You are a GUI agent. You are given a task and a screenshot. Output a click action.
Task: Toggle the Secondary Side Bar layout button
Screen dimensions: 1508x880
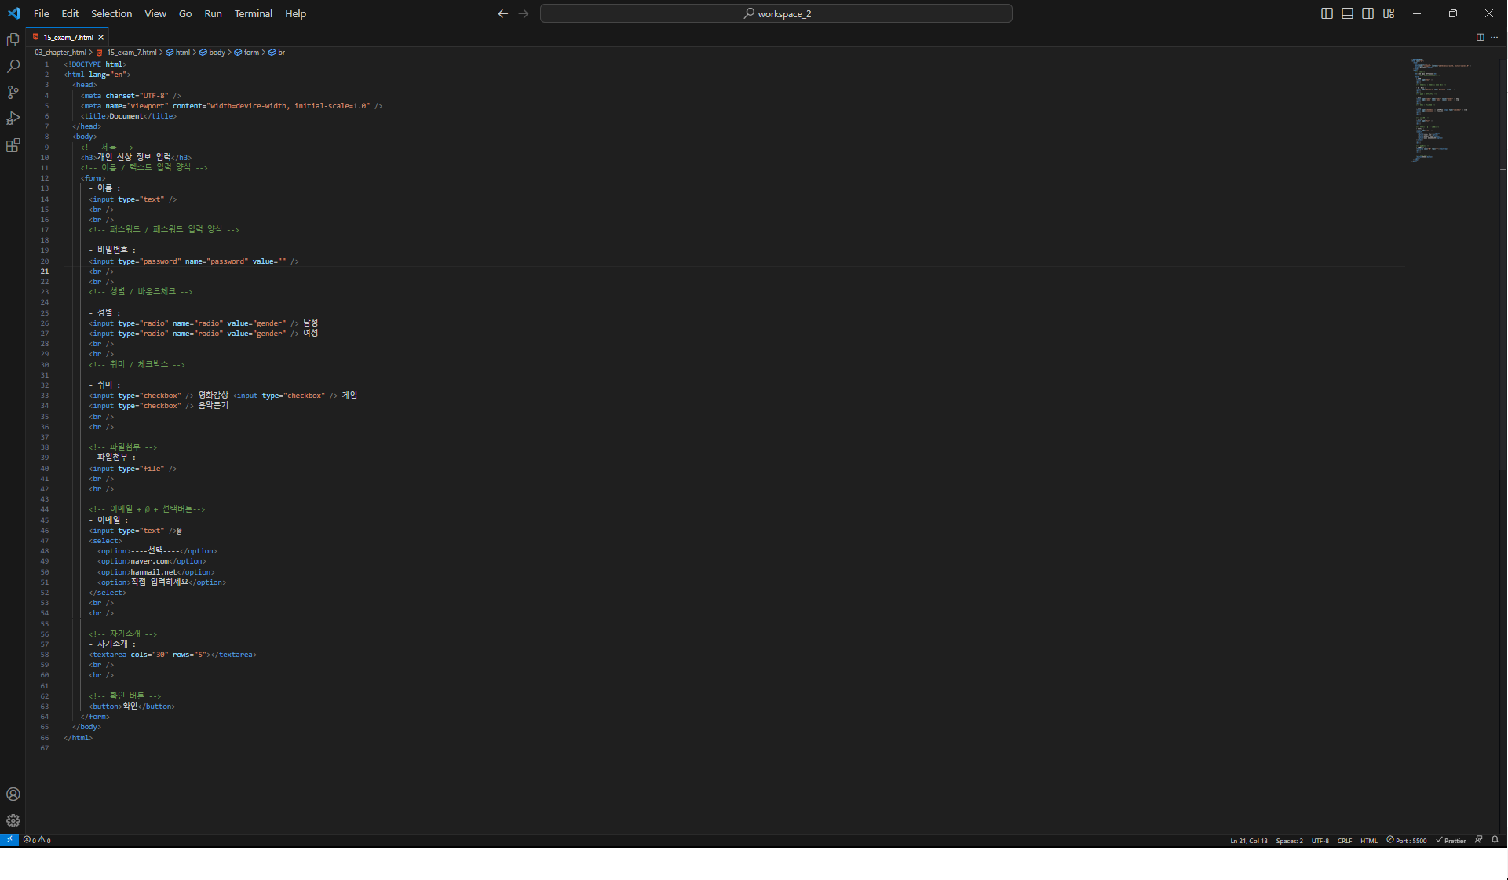(1367, 13)
